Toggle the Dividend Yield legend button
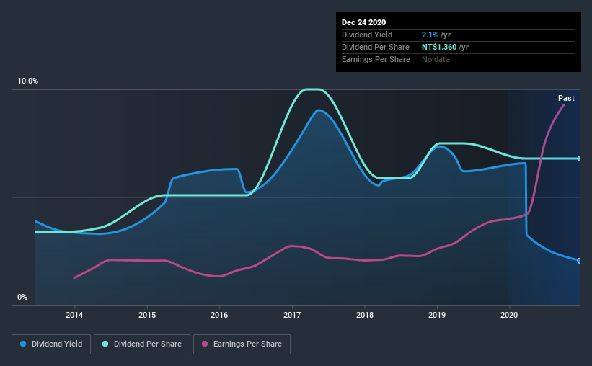 click(51, 344)
